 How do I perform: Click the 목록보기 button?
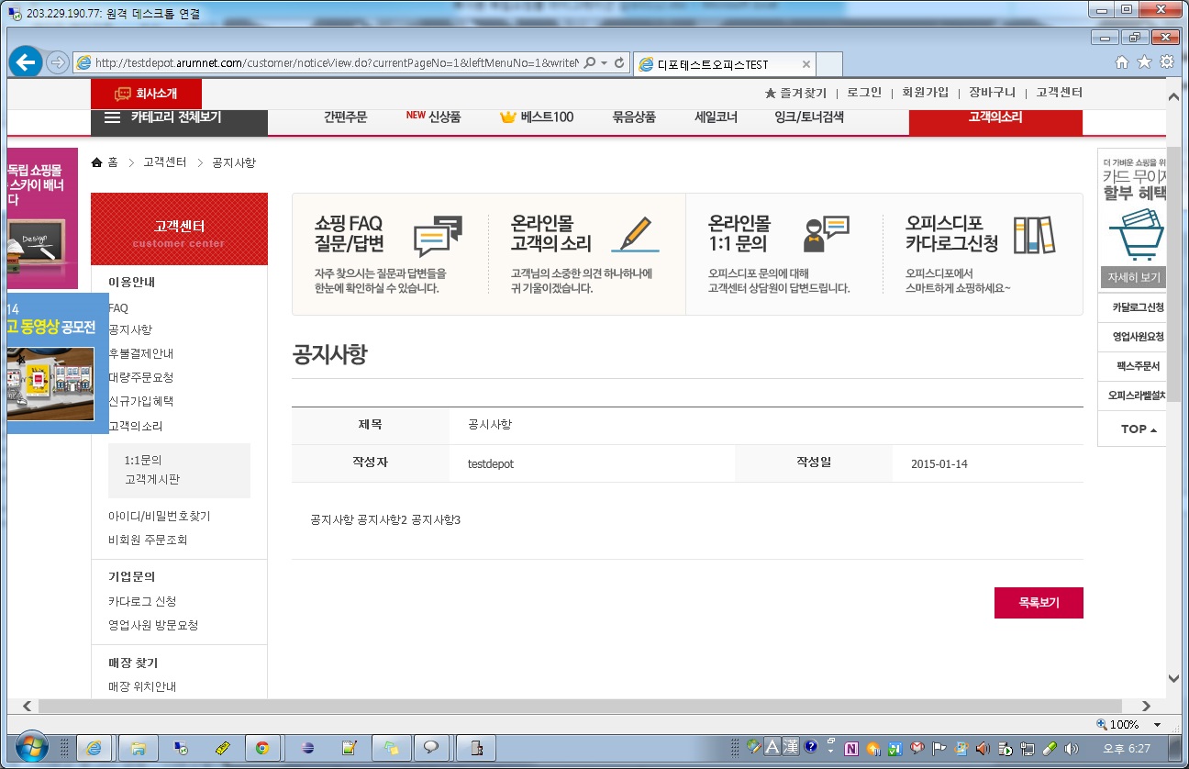tap(1038, 603)
